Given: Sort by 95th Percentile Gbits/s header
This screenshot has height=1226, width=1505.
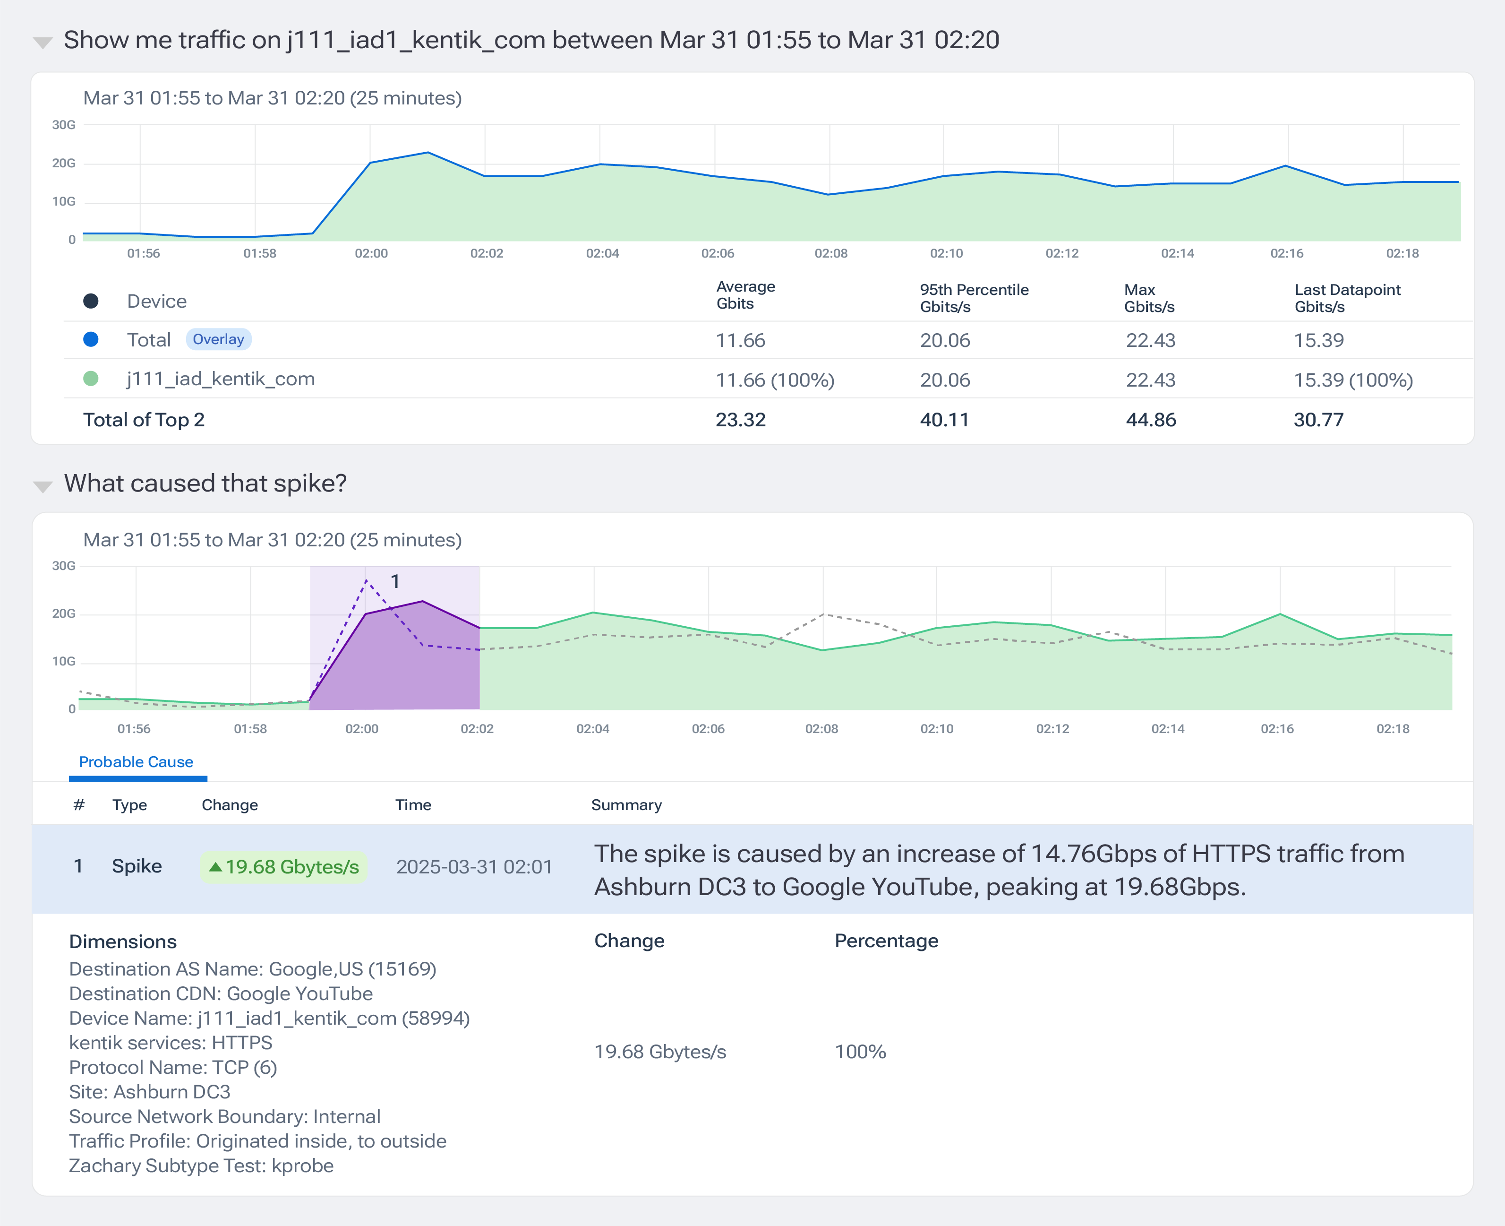Looking at the screenshot, I should [974, 298].
